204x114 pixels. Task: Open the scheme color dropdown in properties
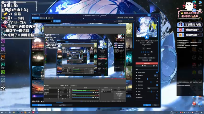156,75
